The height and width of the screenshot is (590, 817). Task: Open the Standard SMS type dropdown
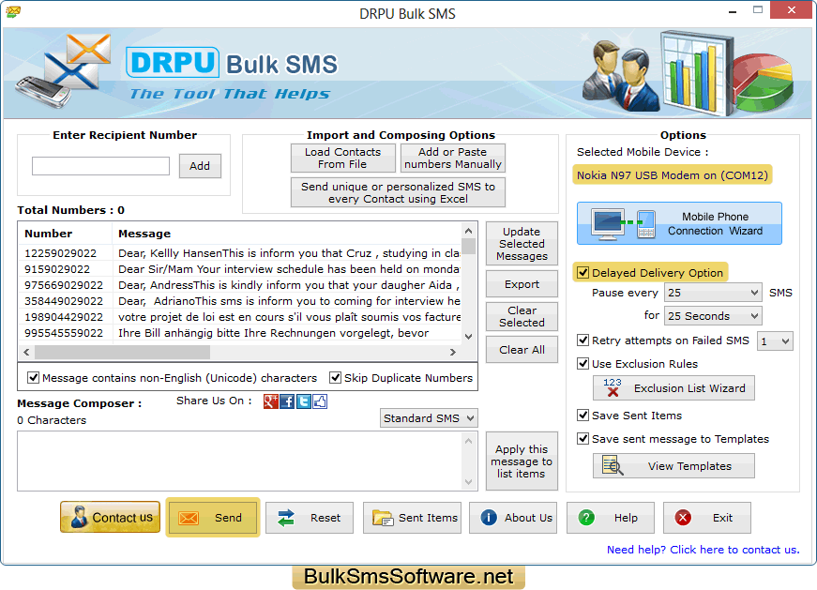pyautogui.click(x=429, y=418)
